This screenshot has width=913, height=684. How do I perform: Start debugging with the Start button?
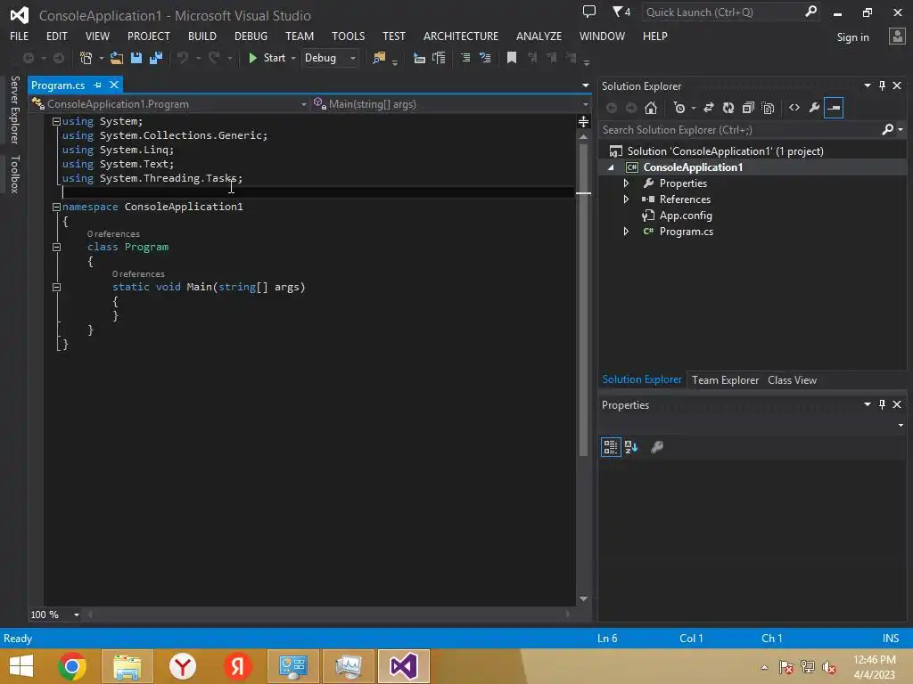click(x=267, y=58)
